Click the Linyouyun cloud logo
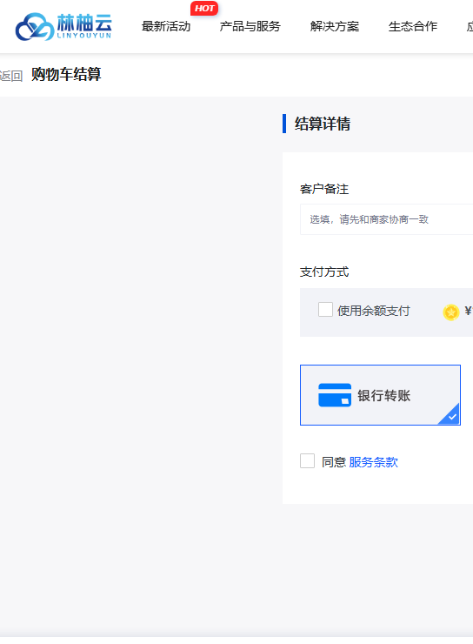The image size is (473, 644). click(x=63, y=26)
